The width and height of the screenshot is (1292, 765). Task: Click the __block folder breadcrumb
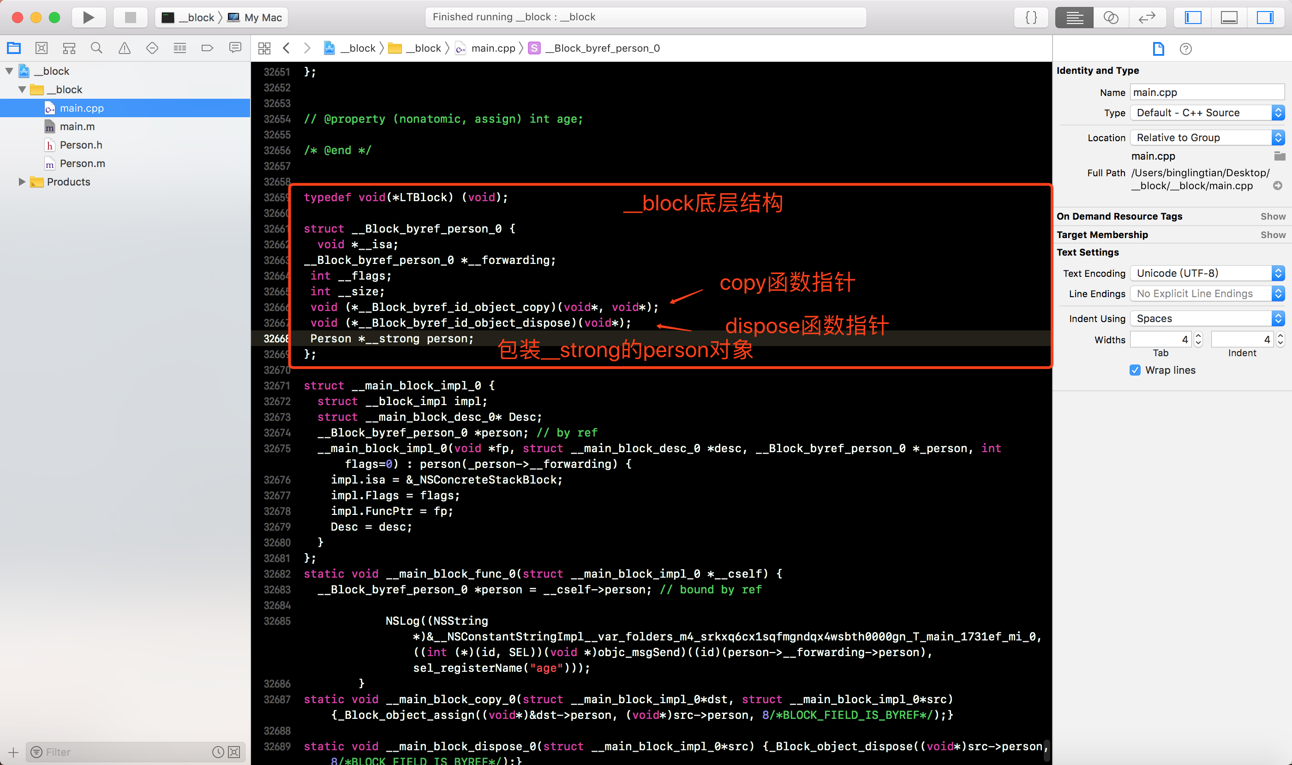(x=415, y=48)
